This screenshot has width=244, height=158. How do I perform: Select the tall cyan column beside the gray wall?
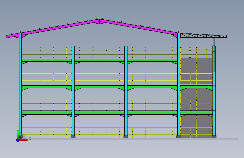coord(179,84)
